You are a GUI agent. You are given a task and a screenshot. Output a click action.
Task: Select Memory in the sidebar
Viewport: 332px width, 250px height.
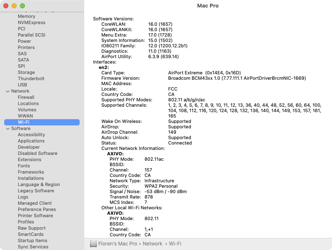(x=27, y=16)
